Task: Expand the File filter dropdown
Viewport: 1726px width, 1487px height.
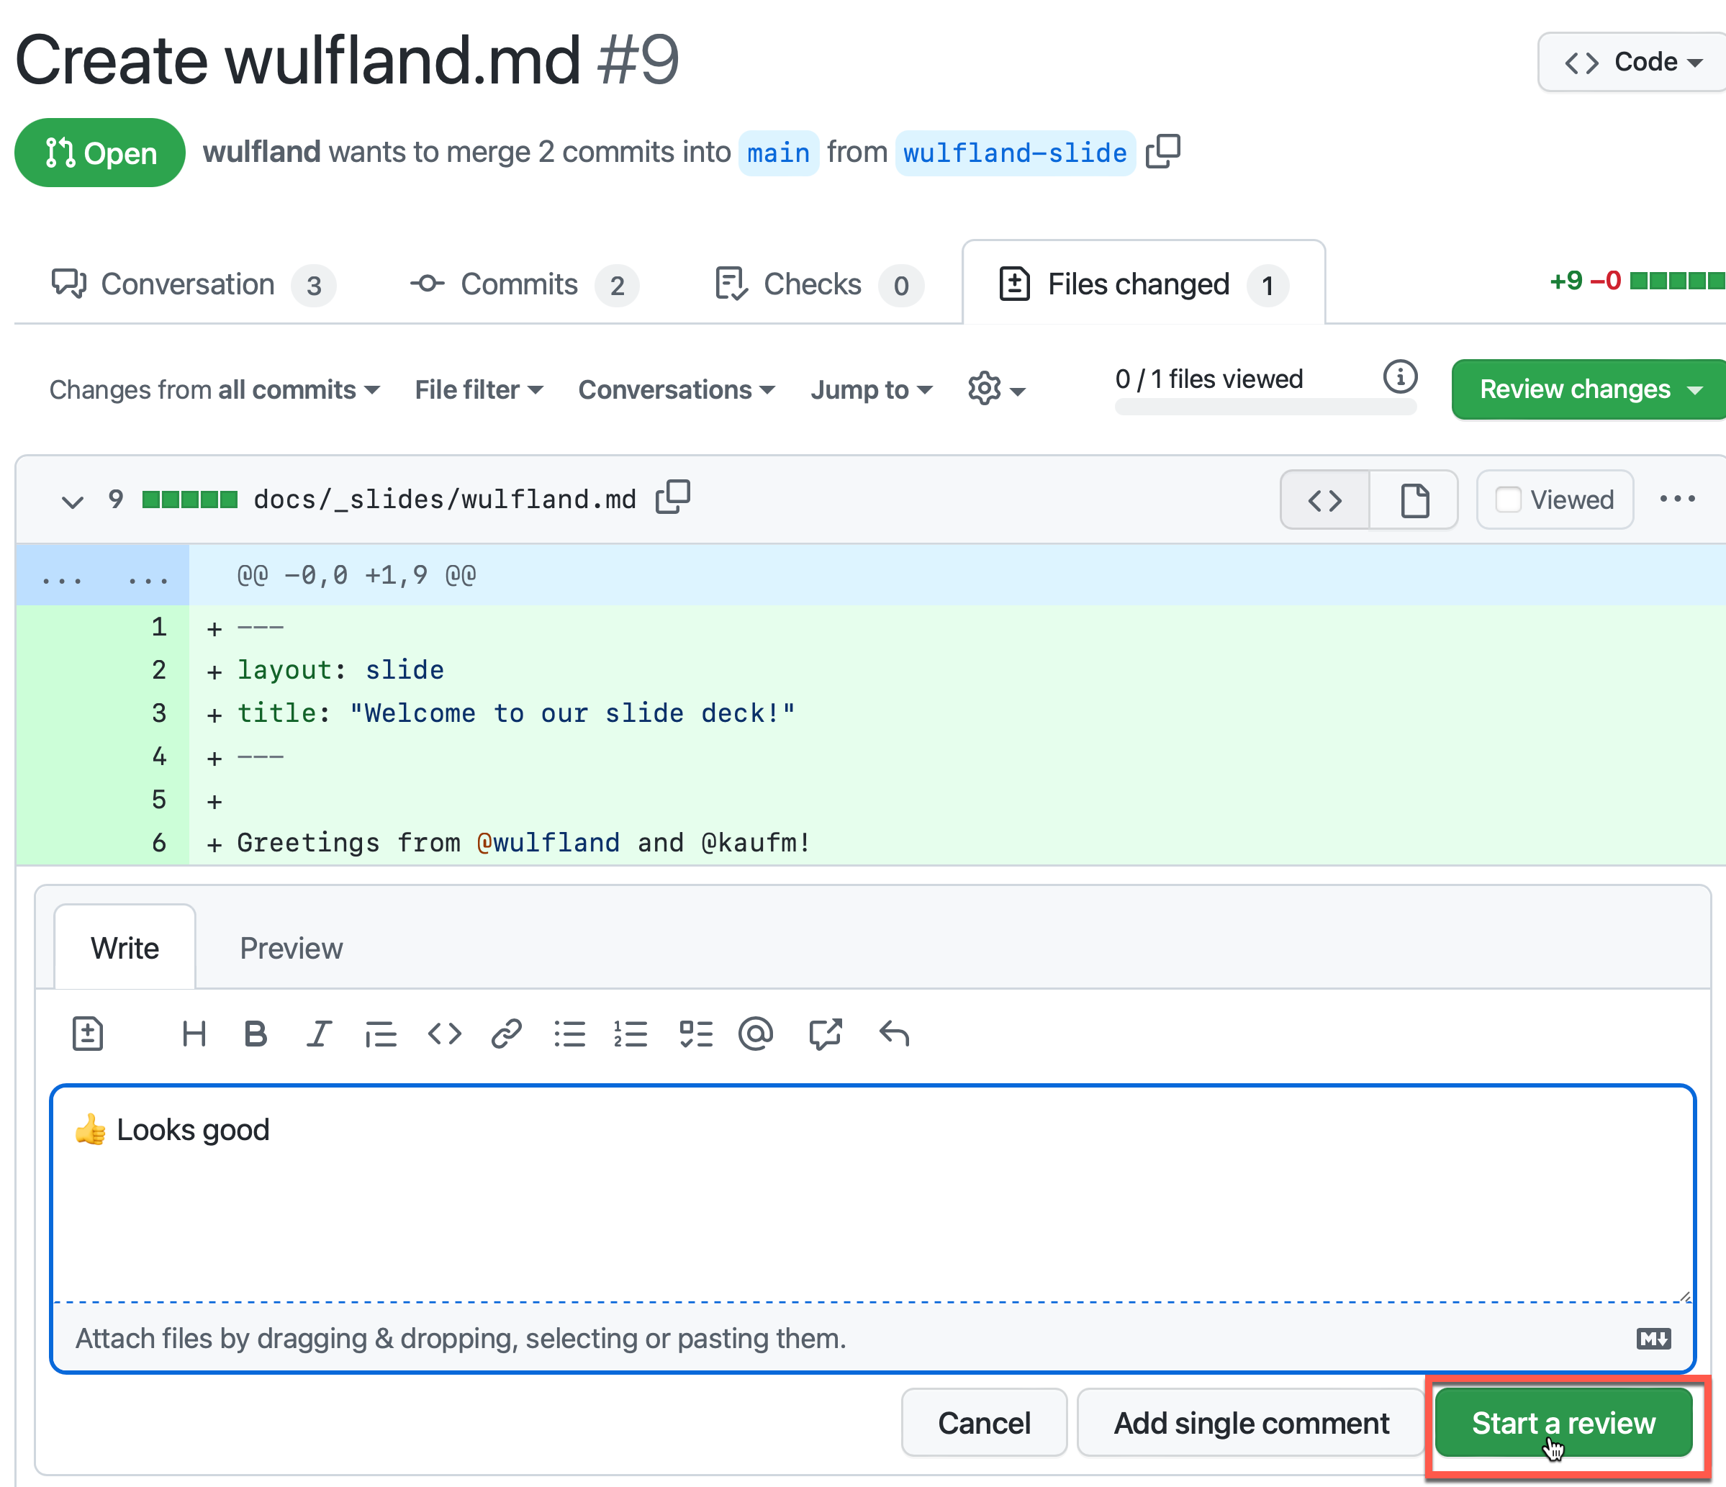Action: tap(479, 389)
